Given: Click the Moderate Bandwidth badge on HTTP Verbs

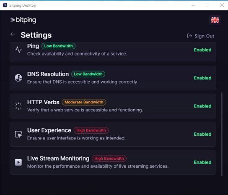Looking at the screenshot, I should pos(84,102).
